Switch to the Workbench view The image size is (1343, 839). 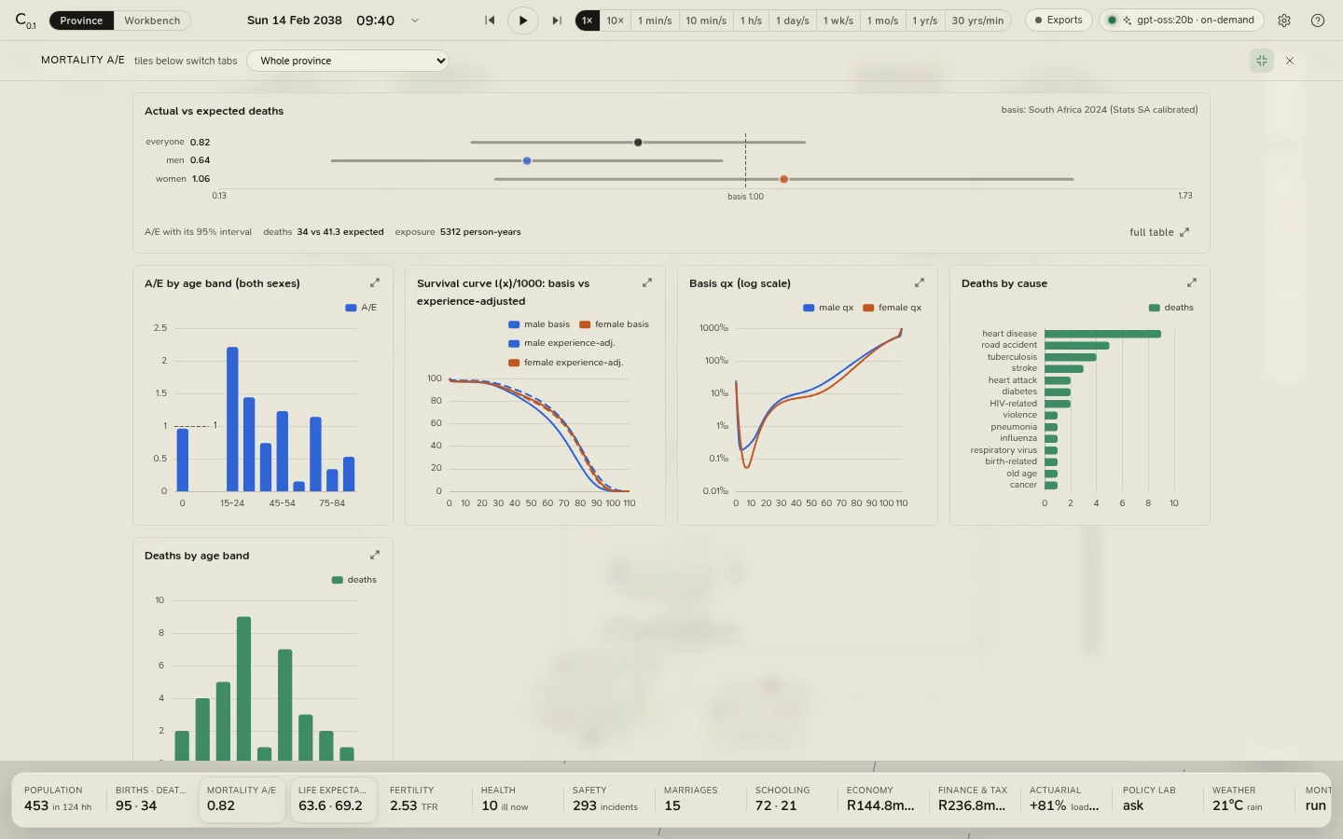[152, 21]
